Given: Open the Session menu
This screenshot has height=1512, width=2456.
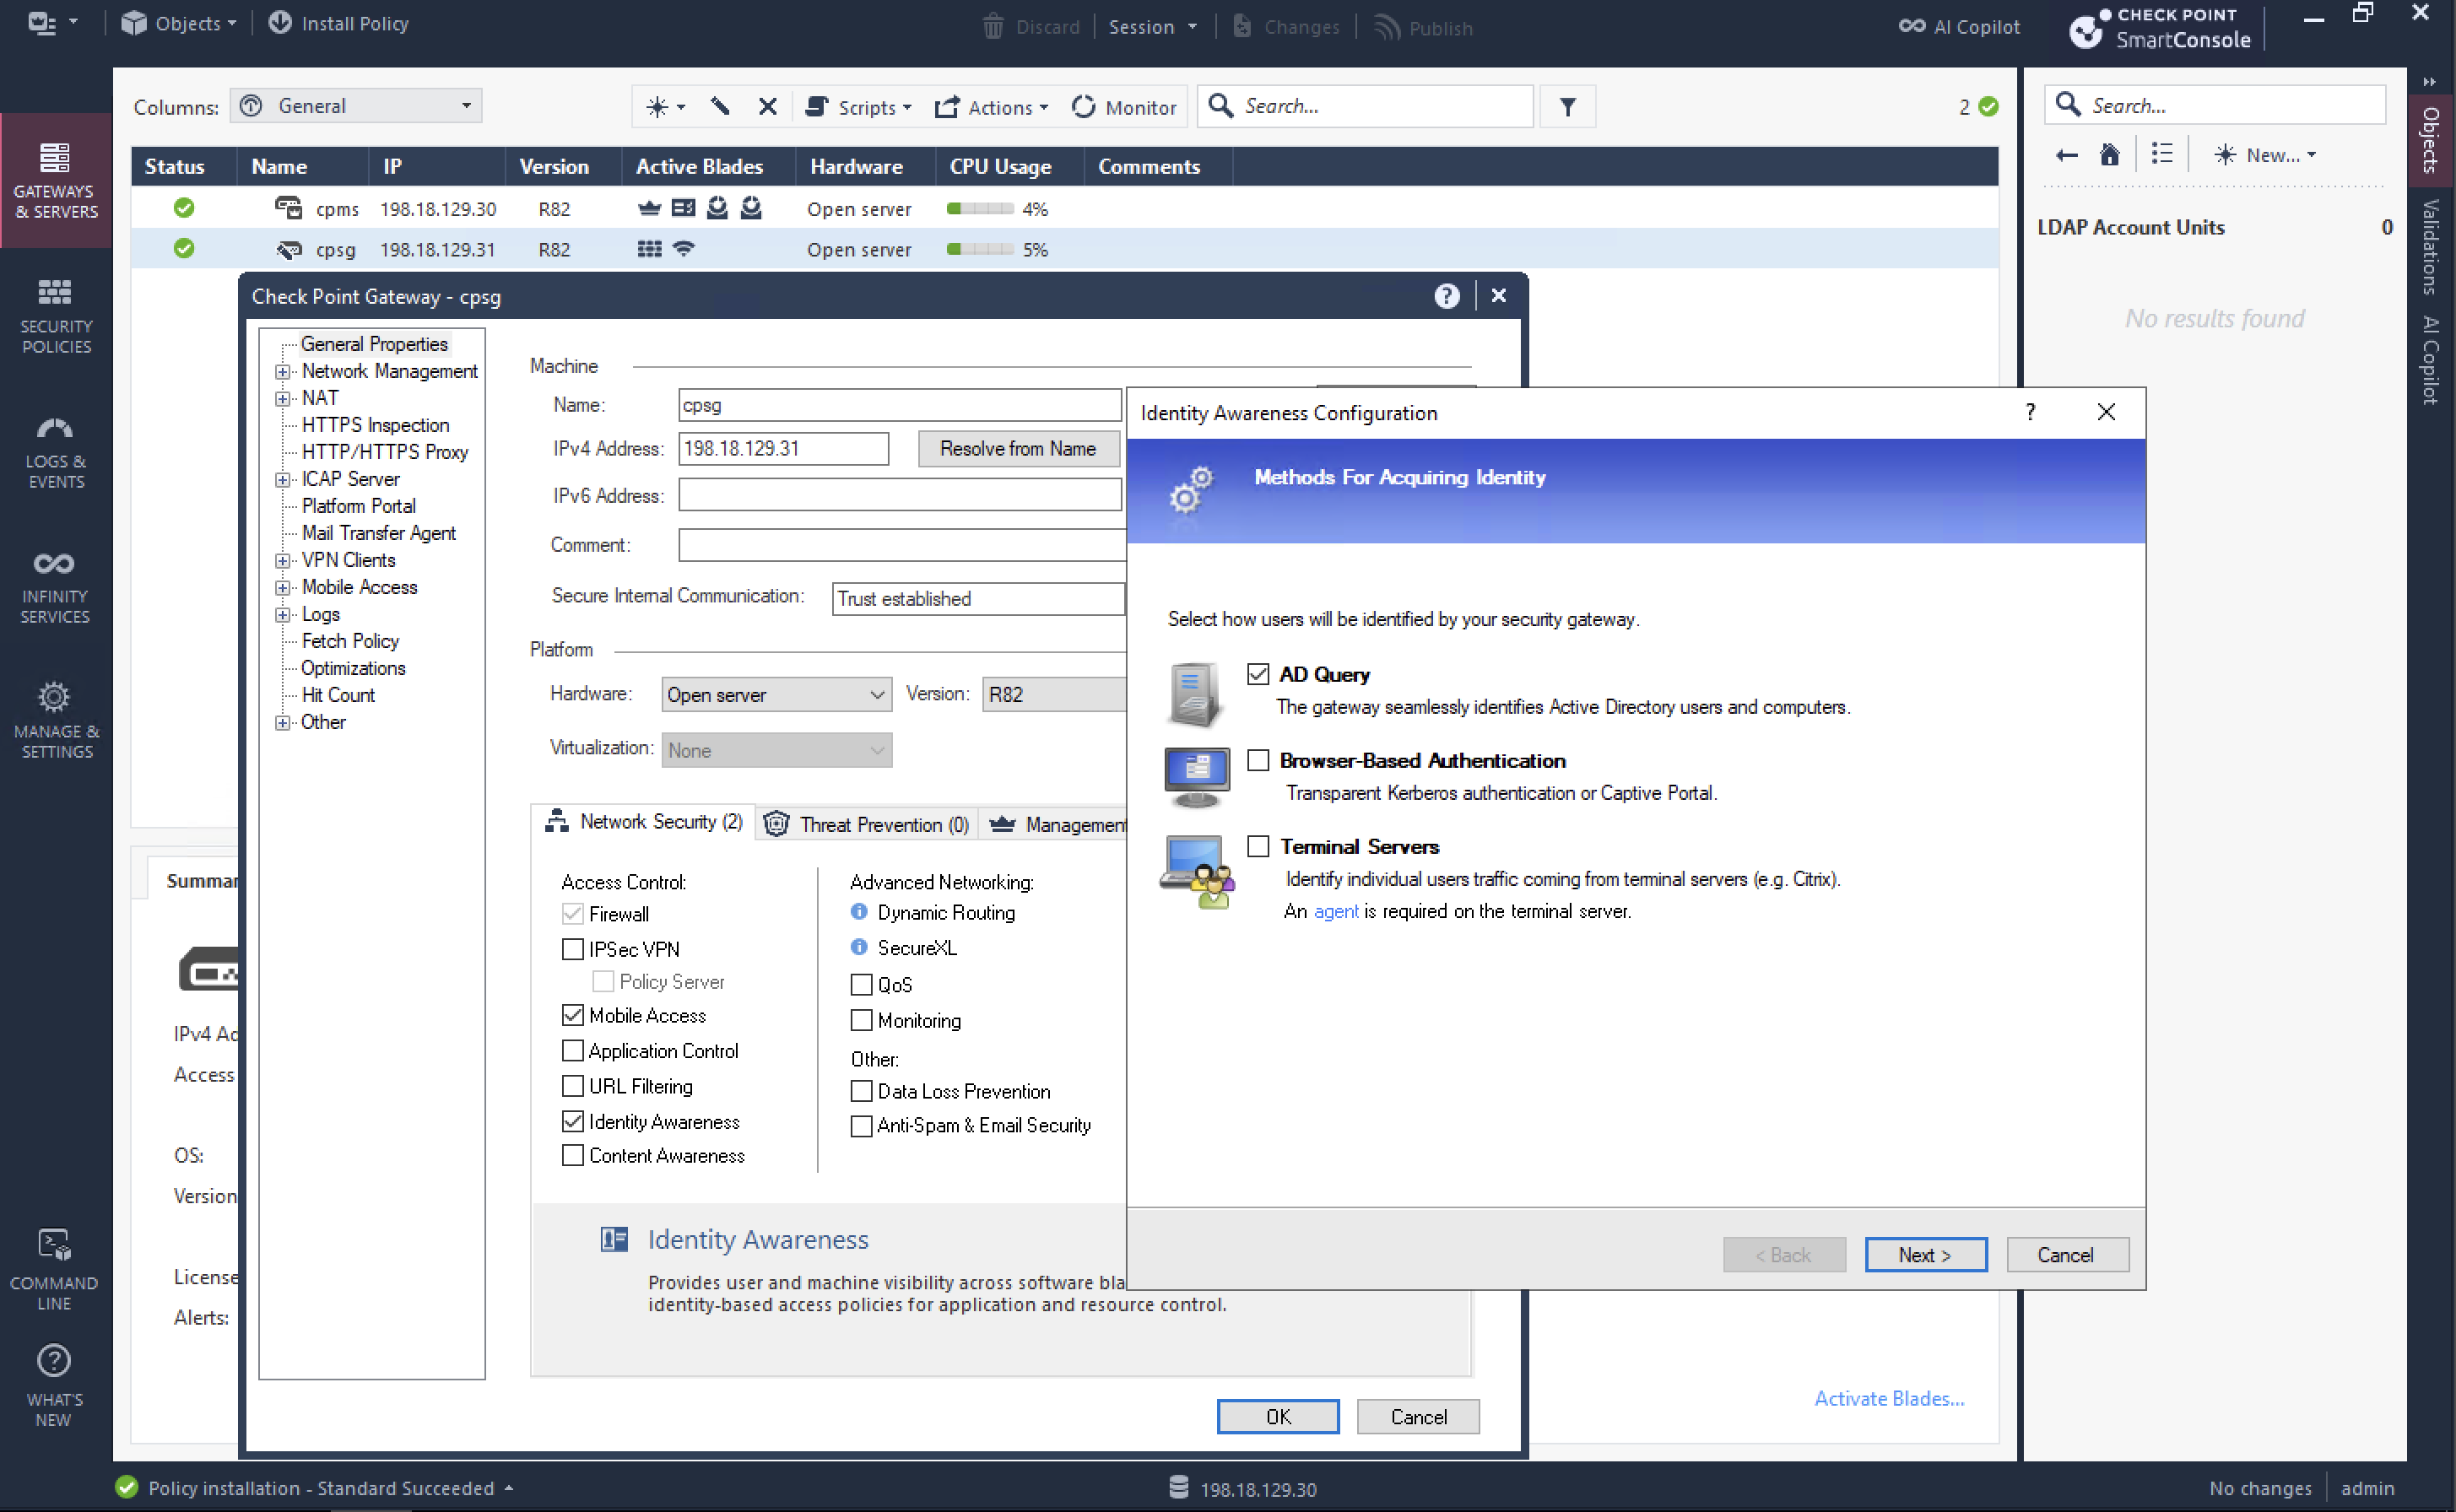Looking at the screenshot, I should [x=1151, y=27].
